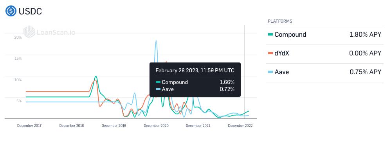Click the December 2019 axis label
The width and height of the screenshot is (391, 155).
[x=114, y=126]
